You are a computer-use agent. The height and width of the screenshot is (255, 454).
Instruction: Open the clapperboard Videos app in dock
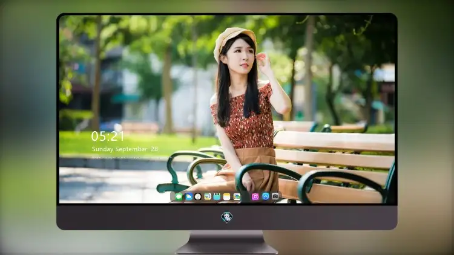217,197
